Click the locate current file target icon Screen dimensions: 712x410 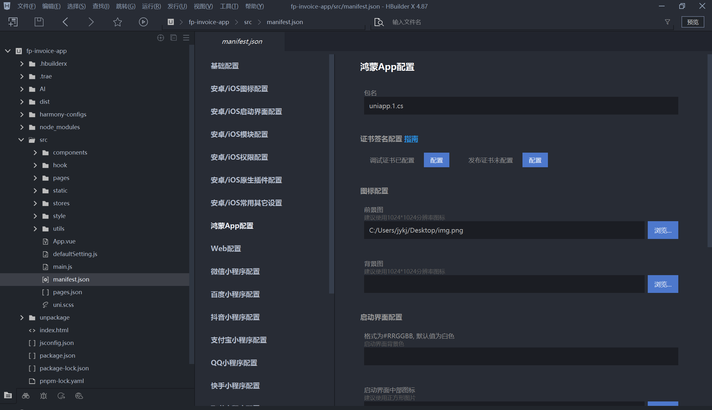click(161, 38)
